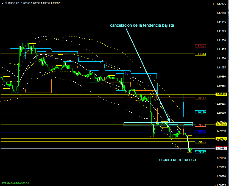Image resolution: width=229 pixels, height=186 pixels.
Task: Click the 1.11405 price scale value
Action: pyautogui.click(x=221, y=49)
